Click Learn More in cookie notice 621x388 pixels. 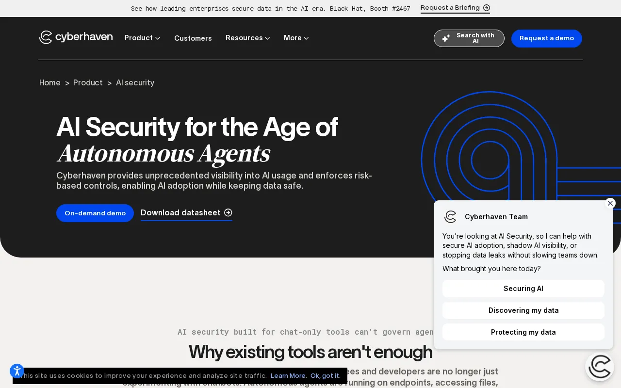click(289, 375)
